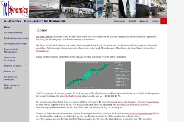
Task: Switch language to Deutsch
Action: tap(144, 21)
